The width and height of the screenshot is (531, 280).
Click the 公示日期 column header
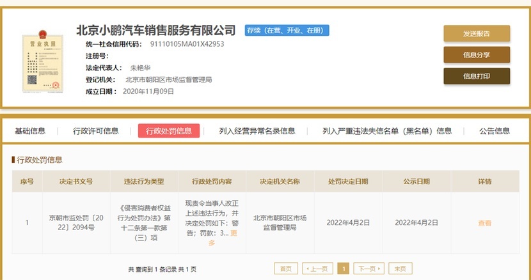[416, 182]
